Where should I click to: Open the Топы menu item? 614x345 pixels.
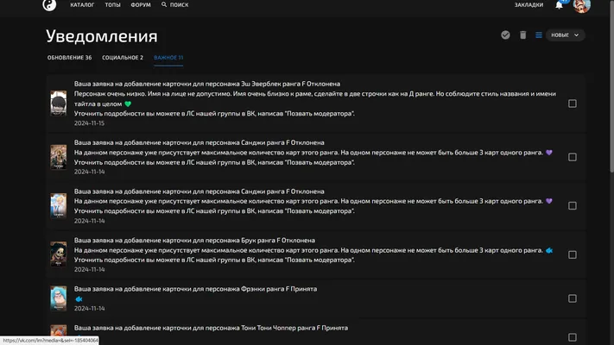pos(113,4)
